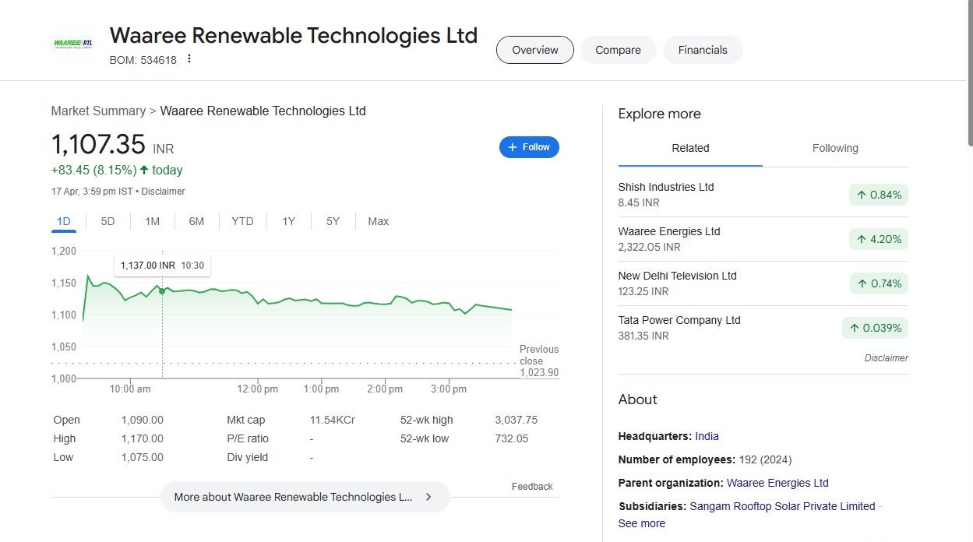The height and width of the screenshot is (542, 973).
Task: Click the page vertical scrollbar
Action: (969, 74)
